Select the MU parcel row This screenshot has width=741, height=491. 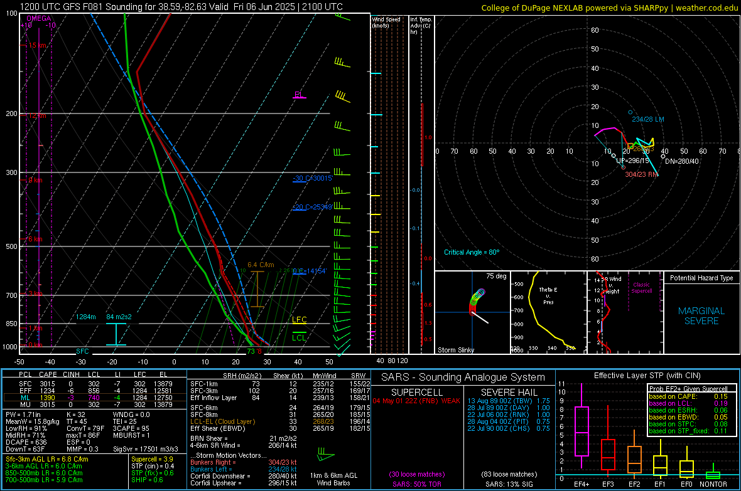coord(95,404)
